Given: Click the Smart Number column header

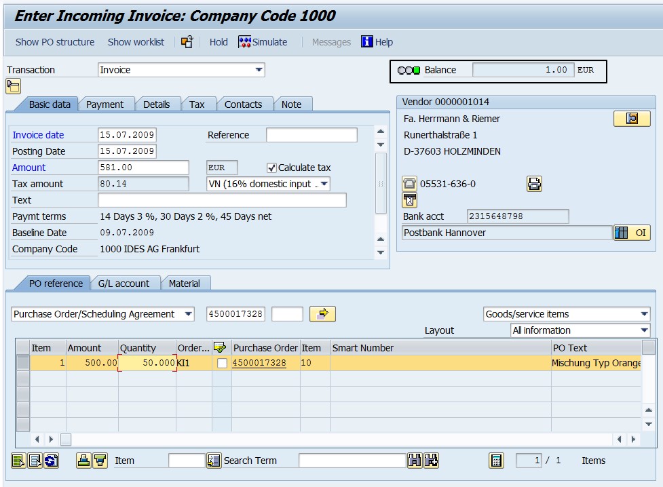Looking at the screenshot, I should [x=440, y=348].
